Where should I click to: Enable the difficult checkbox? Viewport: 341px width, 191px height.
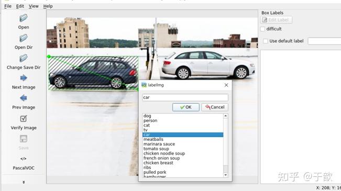(x=263, y=29)
